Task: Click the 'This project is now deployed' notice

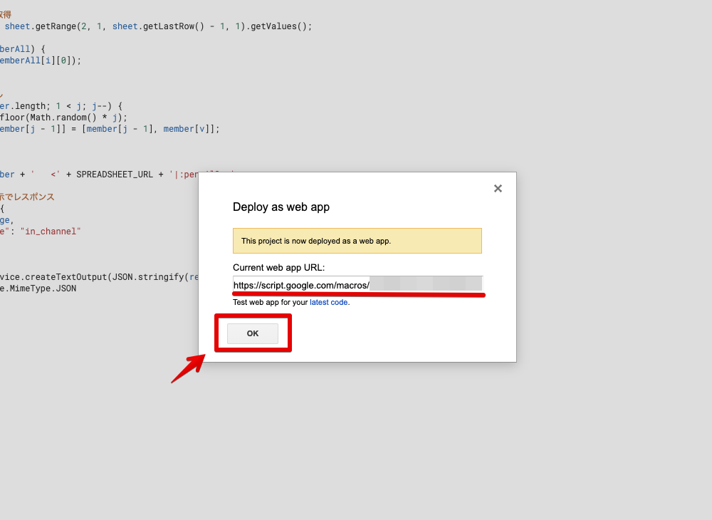Action: point(357,241)
